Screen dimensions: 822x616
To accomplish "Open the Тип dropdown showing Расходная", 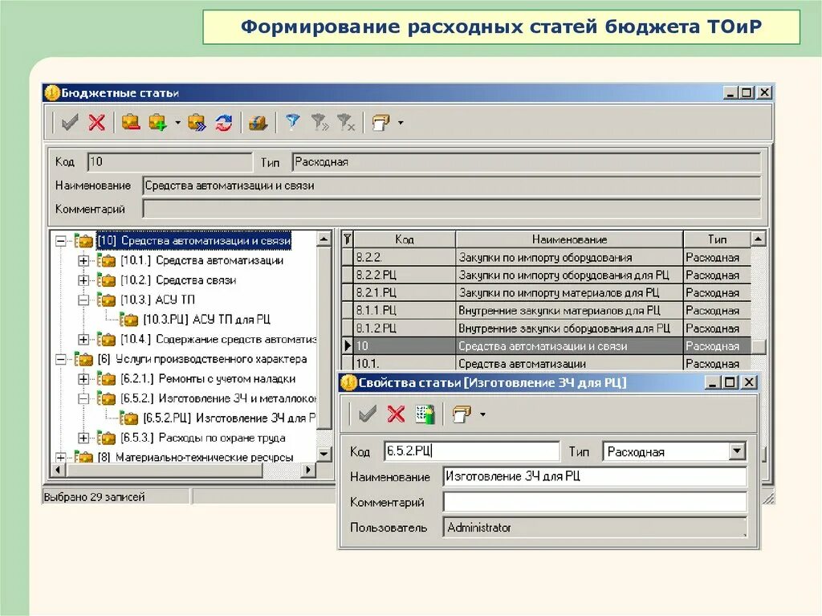I will click(737, 451).
